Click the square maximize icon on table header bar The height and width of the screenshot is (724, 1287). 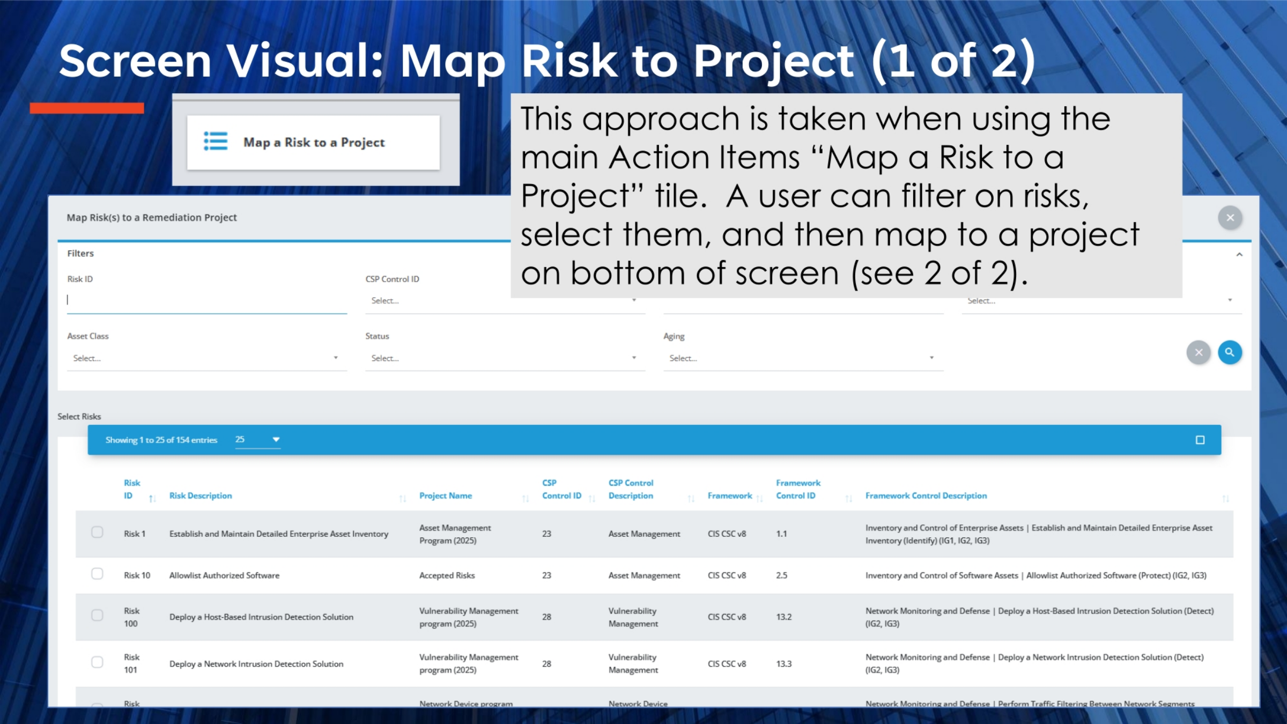click(1200, 440)
